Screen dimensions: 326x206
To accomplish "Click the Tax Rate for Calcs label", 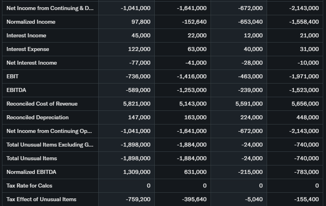I will pos(29,186).
